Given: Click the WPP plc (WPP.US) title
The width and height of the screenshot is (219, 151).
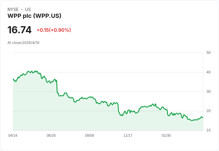Looking at the screenshot, I should click(34, 16).
